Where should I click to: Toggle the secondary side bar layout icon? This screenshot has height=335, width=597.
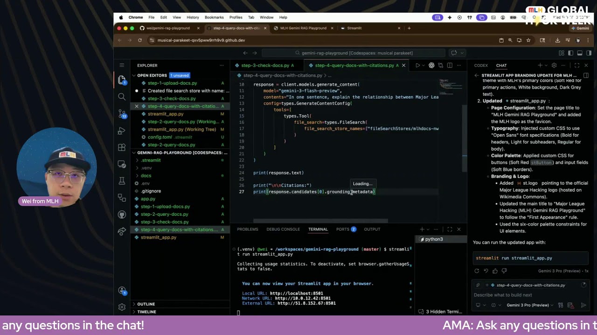[589, 53]
